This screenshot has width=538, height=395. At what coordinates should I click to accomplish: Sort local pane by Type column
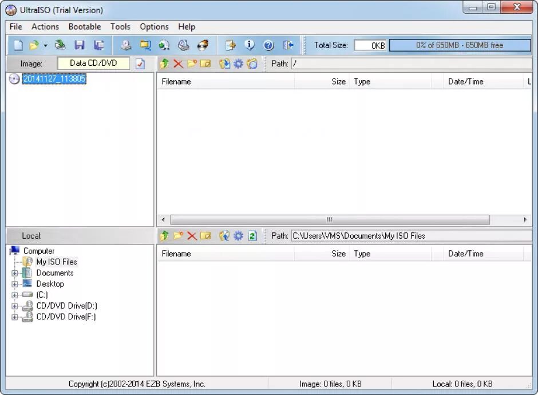[390, 254]
